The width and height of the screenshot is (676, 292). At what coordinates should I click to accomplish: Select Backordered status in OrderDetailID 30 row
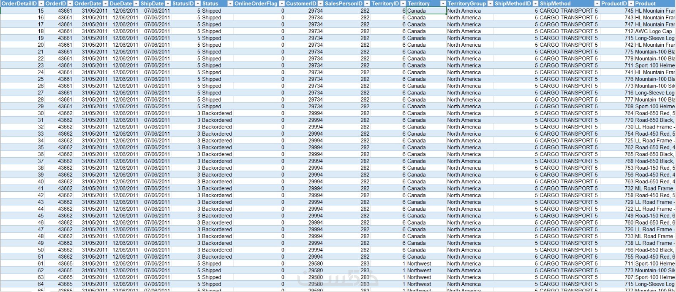(217, 113)
